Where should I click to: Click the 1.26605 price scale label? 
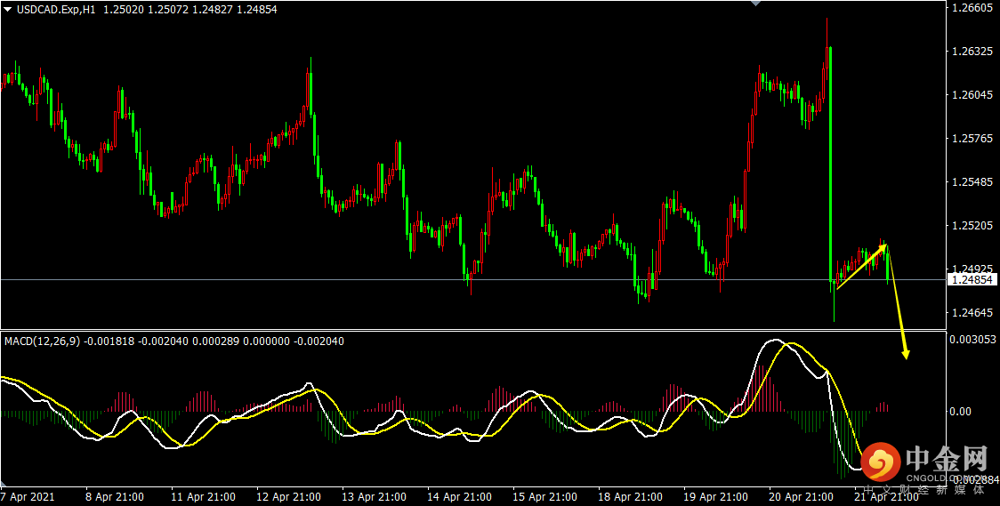point(974,8)
